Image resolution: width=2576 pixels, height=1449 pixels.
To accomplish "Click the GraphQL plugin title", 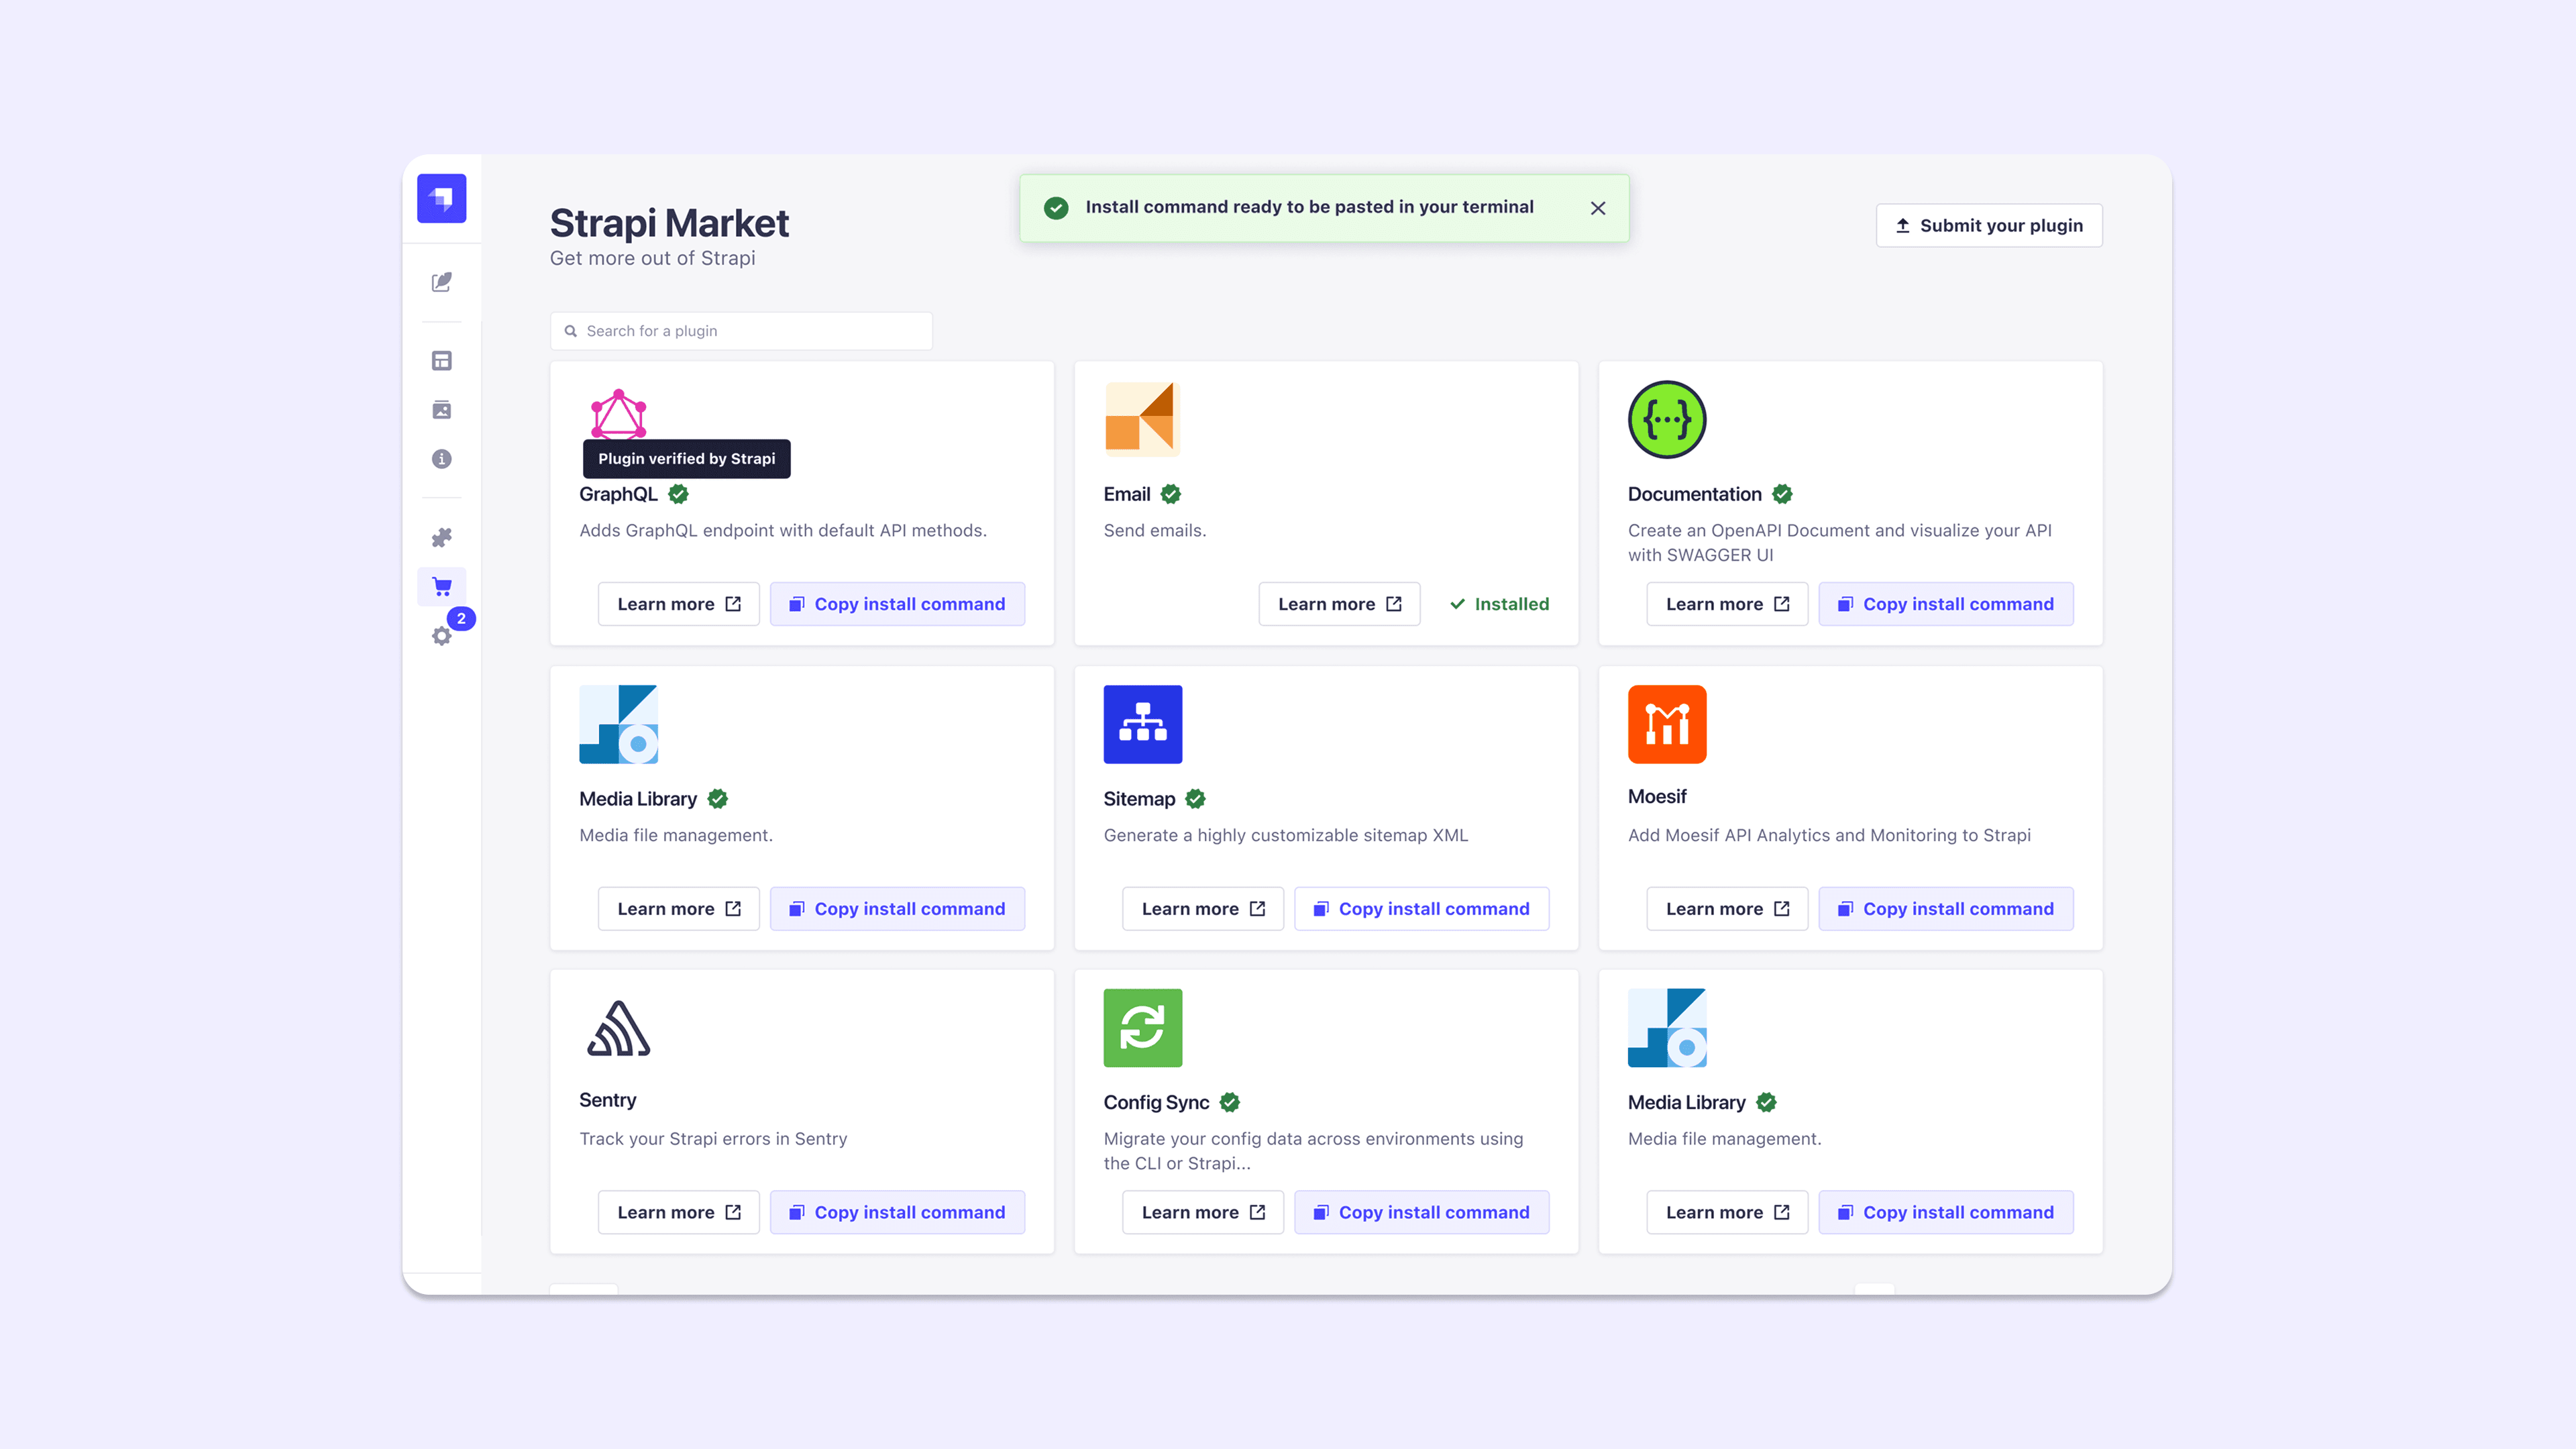I will [618, 494].
